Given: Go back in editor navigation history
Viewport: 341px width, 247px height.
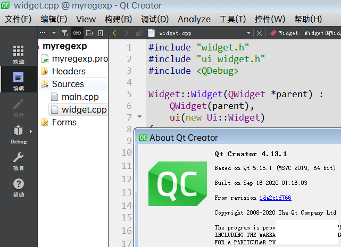Looking at the screenshot, I should click(x=114, y=33).
